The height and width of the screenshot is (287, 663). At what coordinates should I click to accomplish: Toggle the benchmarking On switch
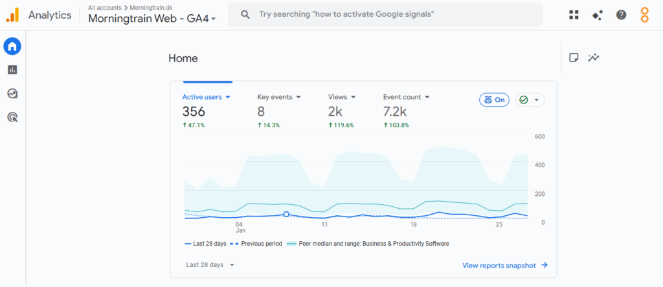point(494,100)
